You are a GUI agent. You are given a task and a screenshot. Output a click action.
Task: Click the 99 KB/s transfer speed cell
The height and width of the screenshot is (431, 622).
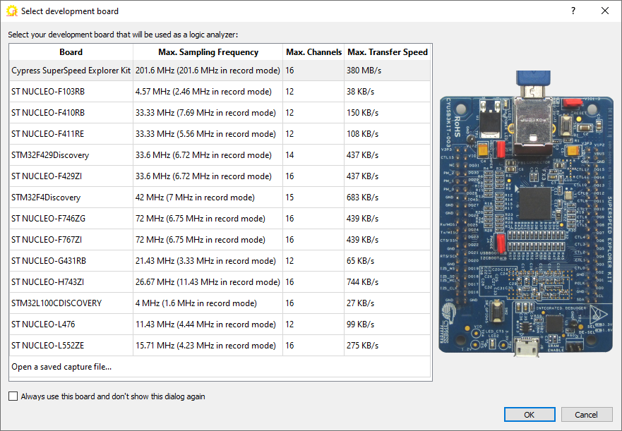click(x=387, y=324)
